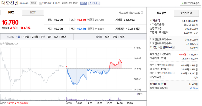The width and height of the screenshot is (202, 106).
Task: Show the 주봉 candlestick chart
Action: coord(115,37)
